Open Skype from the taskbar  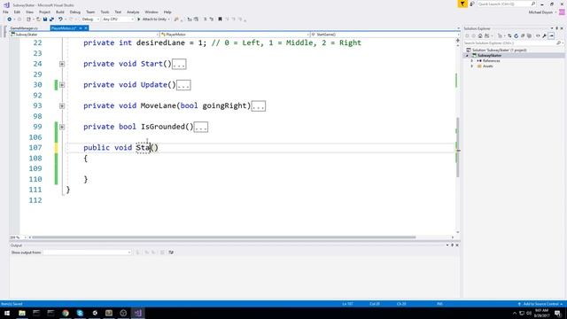pyautogui.click(x=80, y=313)
